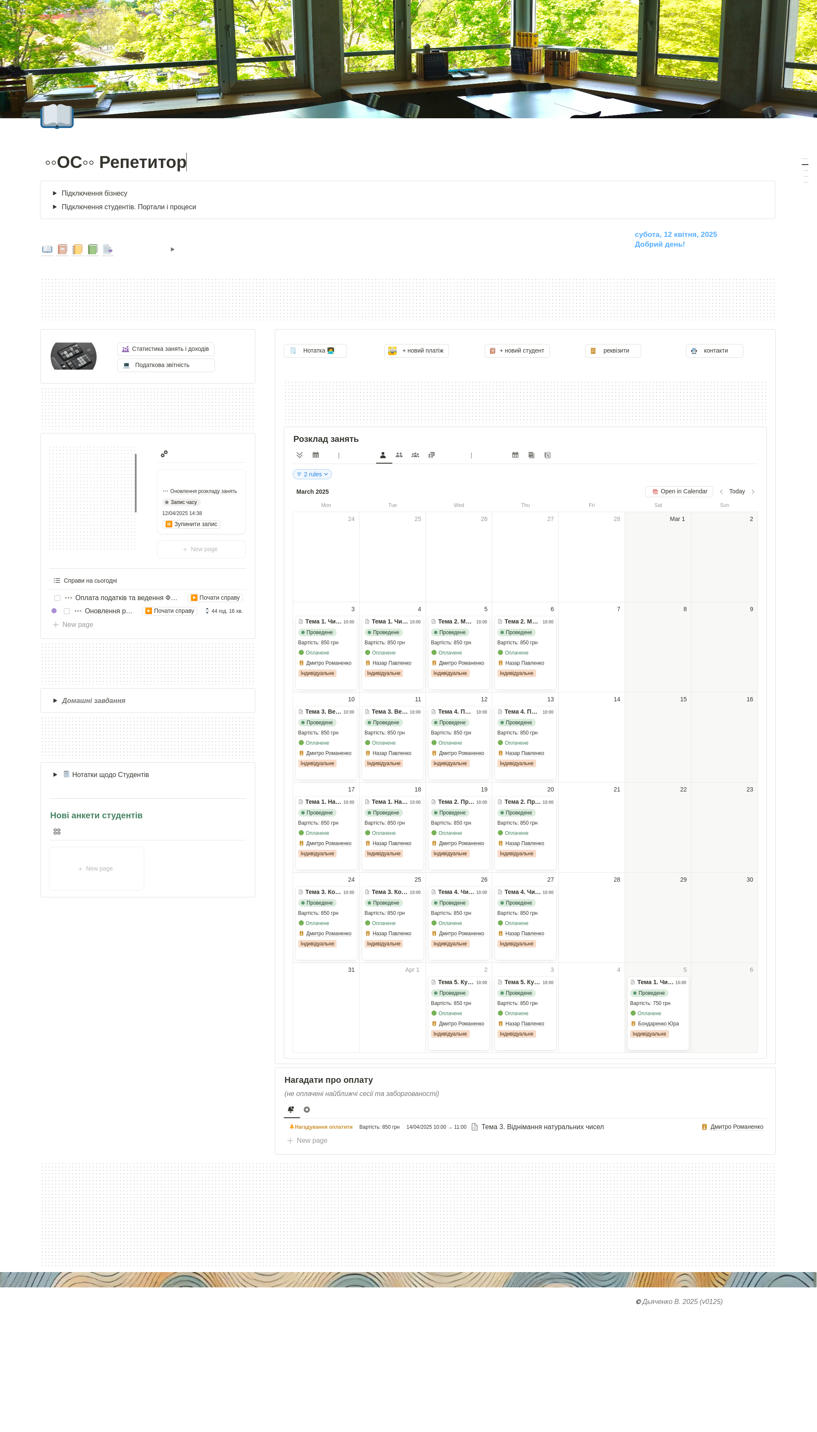Screen dimensions: 817x1432
Task: Expand the Підключення бізнесу toggle
Action: click(55, 194)
